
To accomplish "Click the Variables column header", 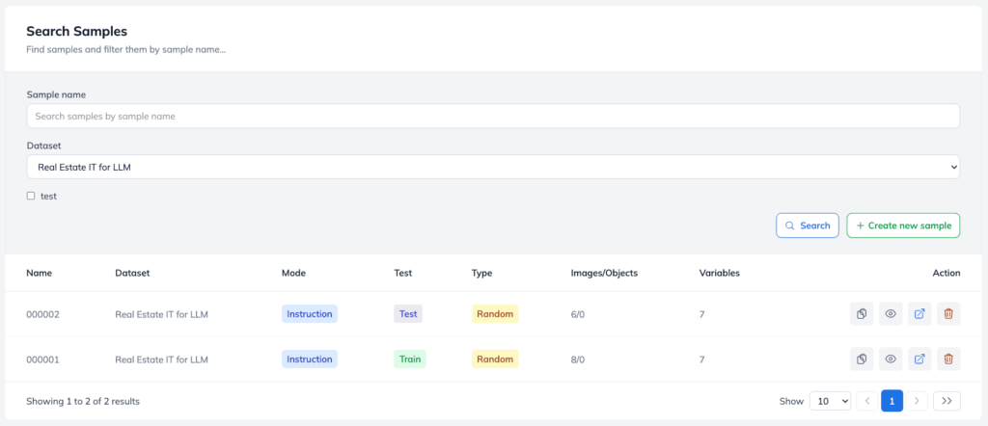I will point(719,273).
